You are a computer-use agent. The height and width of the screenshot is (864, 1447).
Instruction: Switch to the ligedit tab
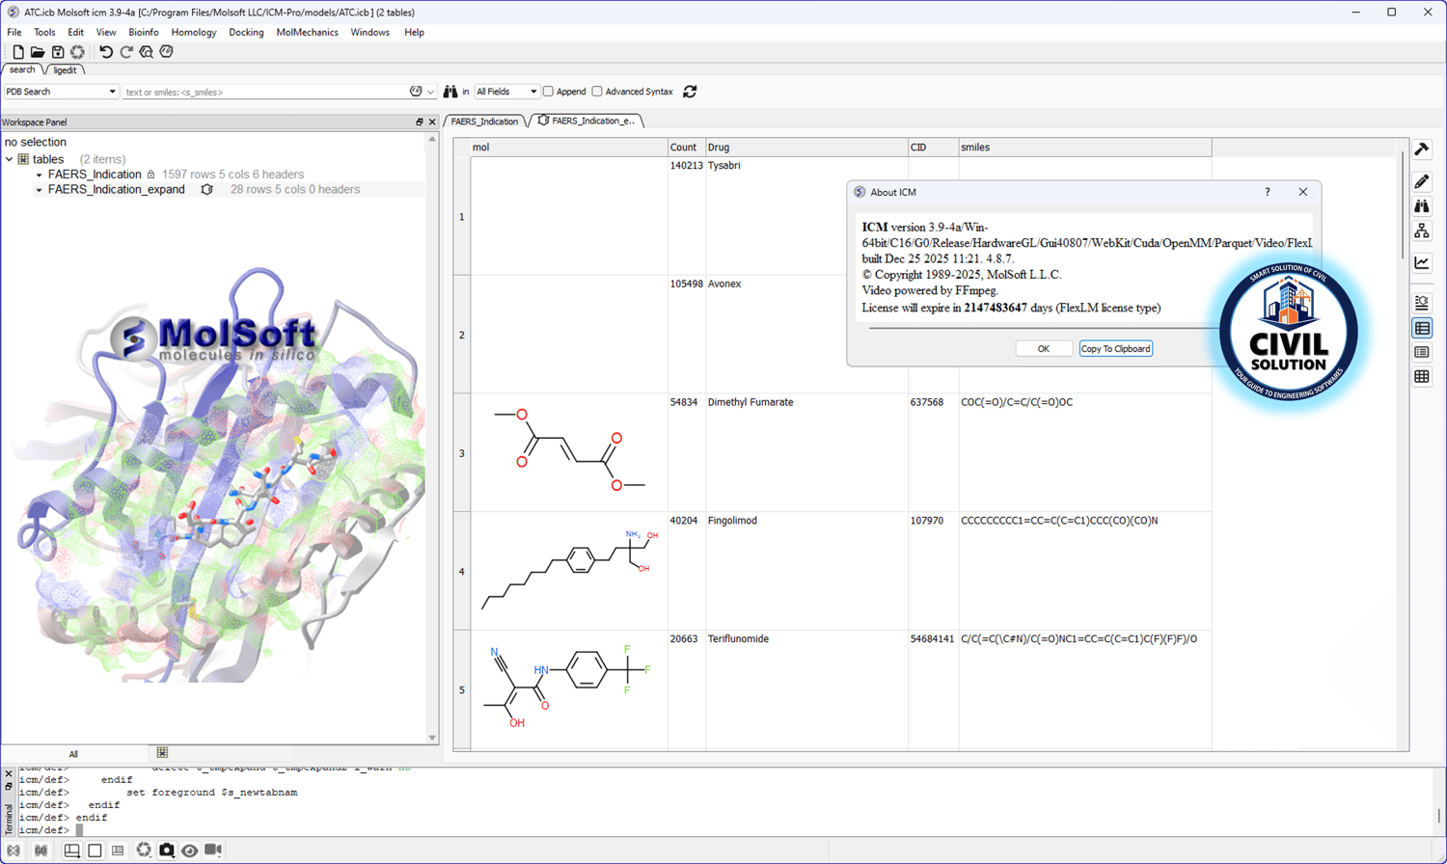point(66,70)
